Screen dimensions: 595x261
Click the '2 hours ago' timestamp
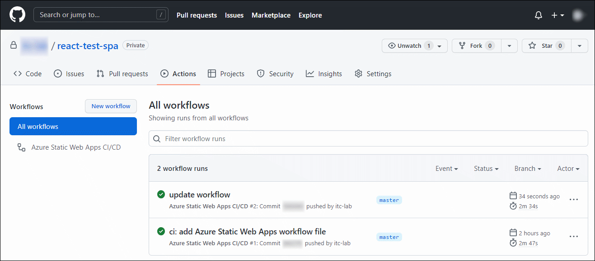tap(534, 234)
